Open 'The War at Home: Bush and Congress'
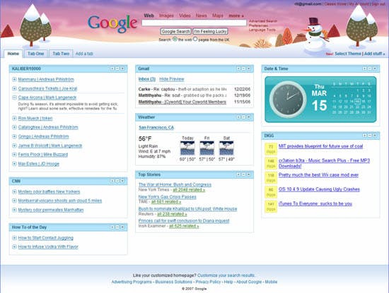 pyautogui.click(x=175, y=184)
